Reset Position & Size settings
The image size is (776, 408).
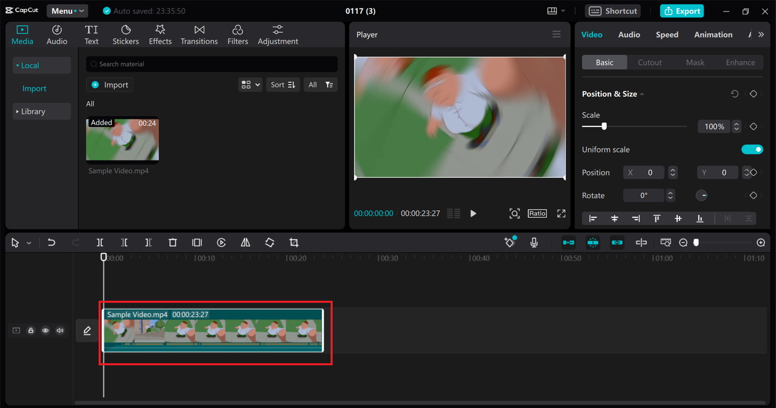tap(735, 94)
